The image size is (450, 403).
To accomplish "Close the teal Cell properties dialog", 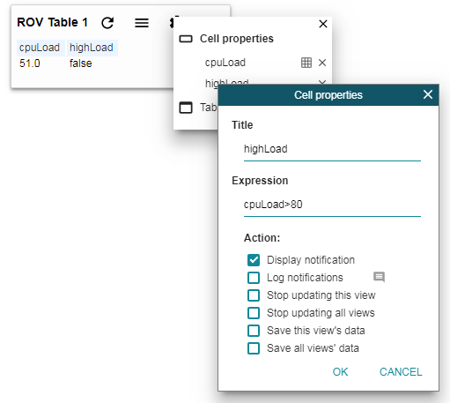I will point(428,94).
